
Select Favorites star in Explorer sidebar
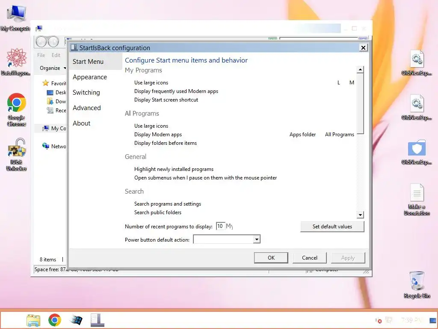click(x=45, y=83)
